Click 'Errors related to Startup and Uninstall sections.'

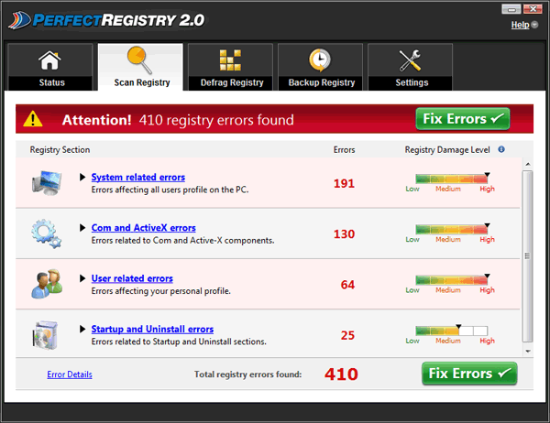179,342
